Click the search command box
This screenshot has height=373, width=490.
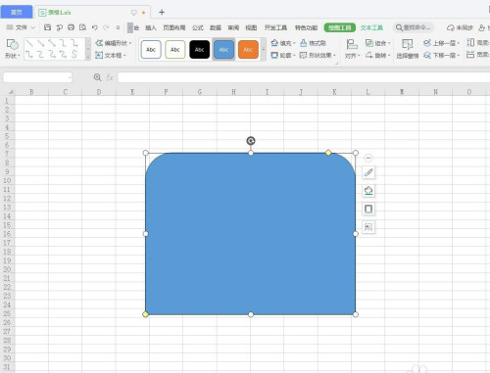point(414,27)
